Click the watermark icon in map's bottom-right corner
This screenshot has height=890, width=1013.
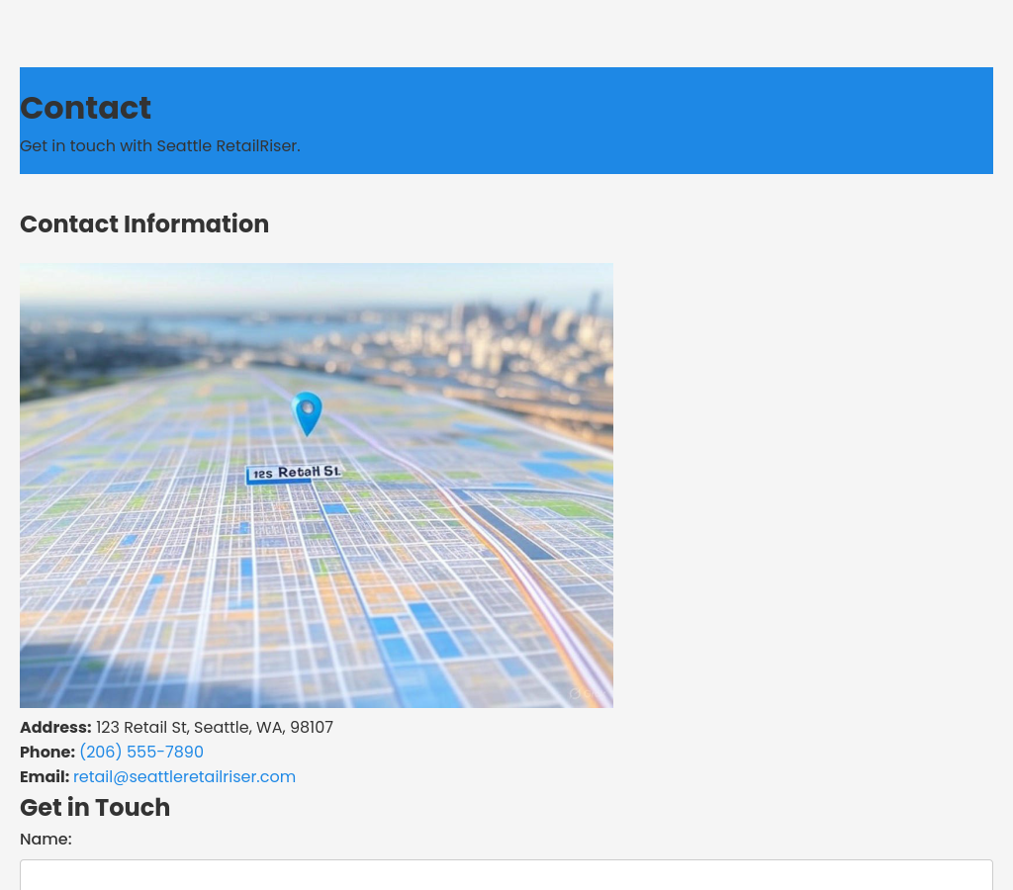pos(579,694)
